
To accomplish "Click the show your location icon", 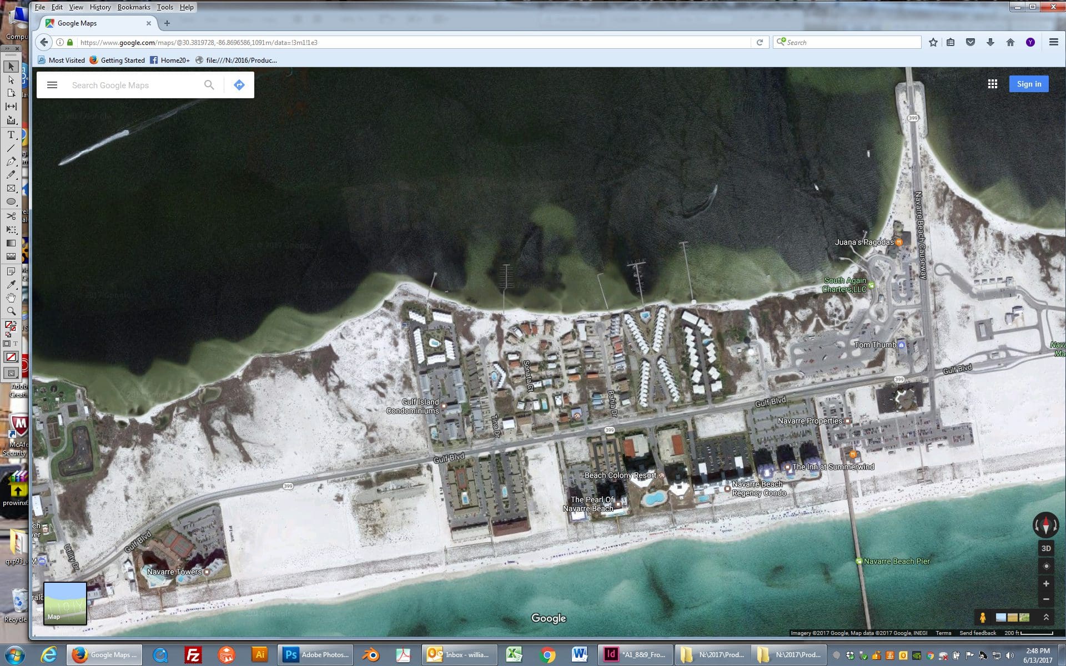I will 1046,566.
